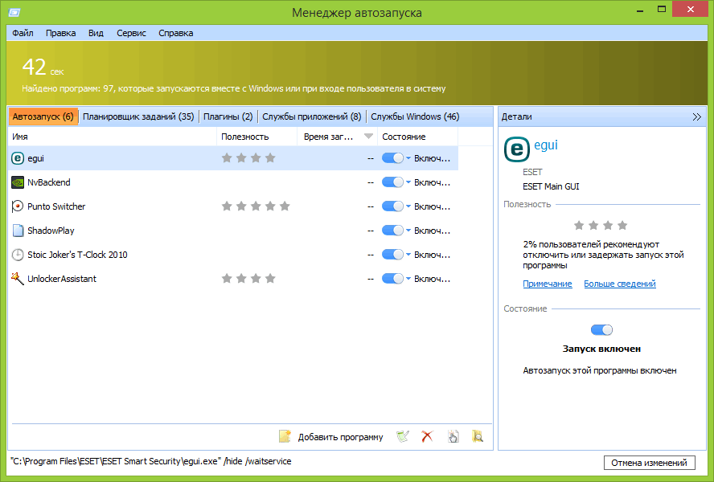Click the Отмена изменений button

[649, 463]
